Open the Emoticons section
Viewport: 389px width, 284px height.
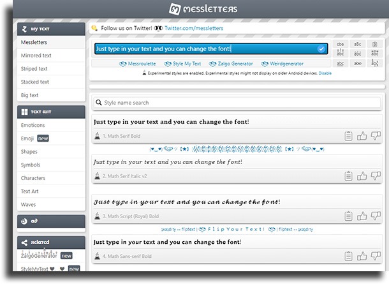[51, 125]
